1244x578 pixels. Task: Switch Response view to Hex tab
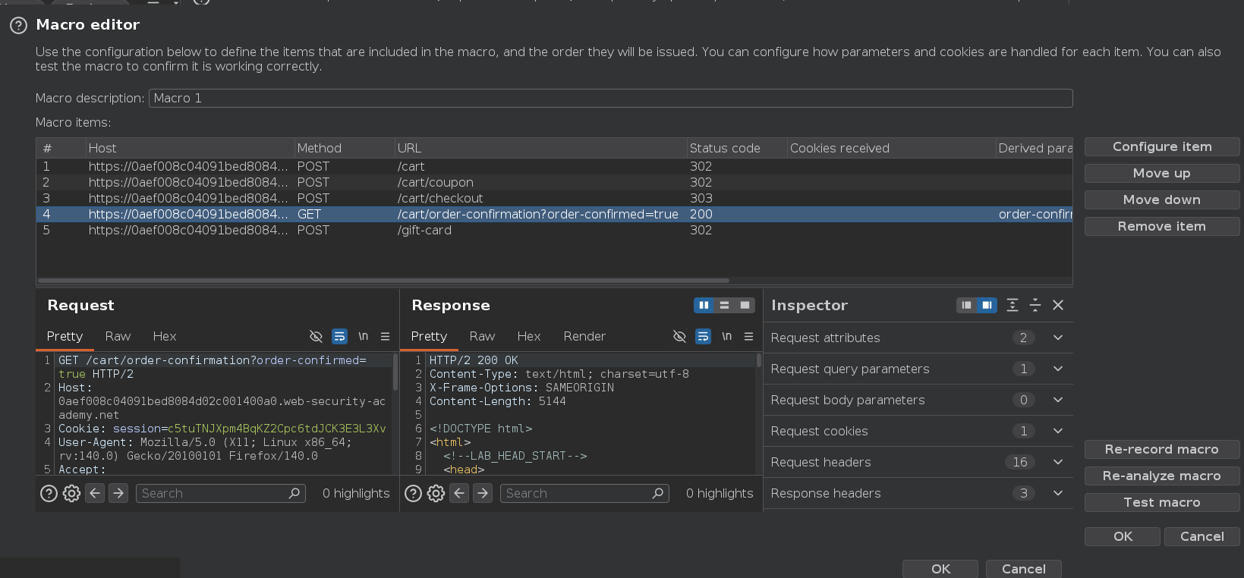(529, 336)
